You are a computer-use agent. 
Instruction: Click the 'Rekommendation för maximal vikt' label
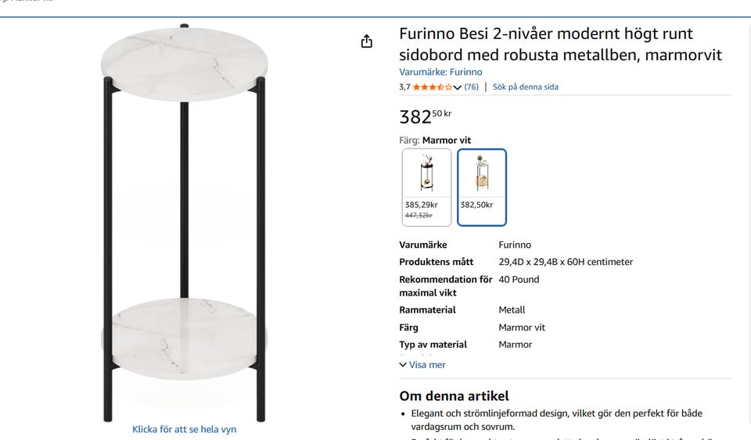[x=445, y=286]
